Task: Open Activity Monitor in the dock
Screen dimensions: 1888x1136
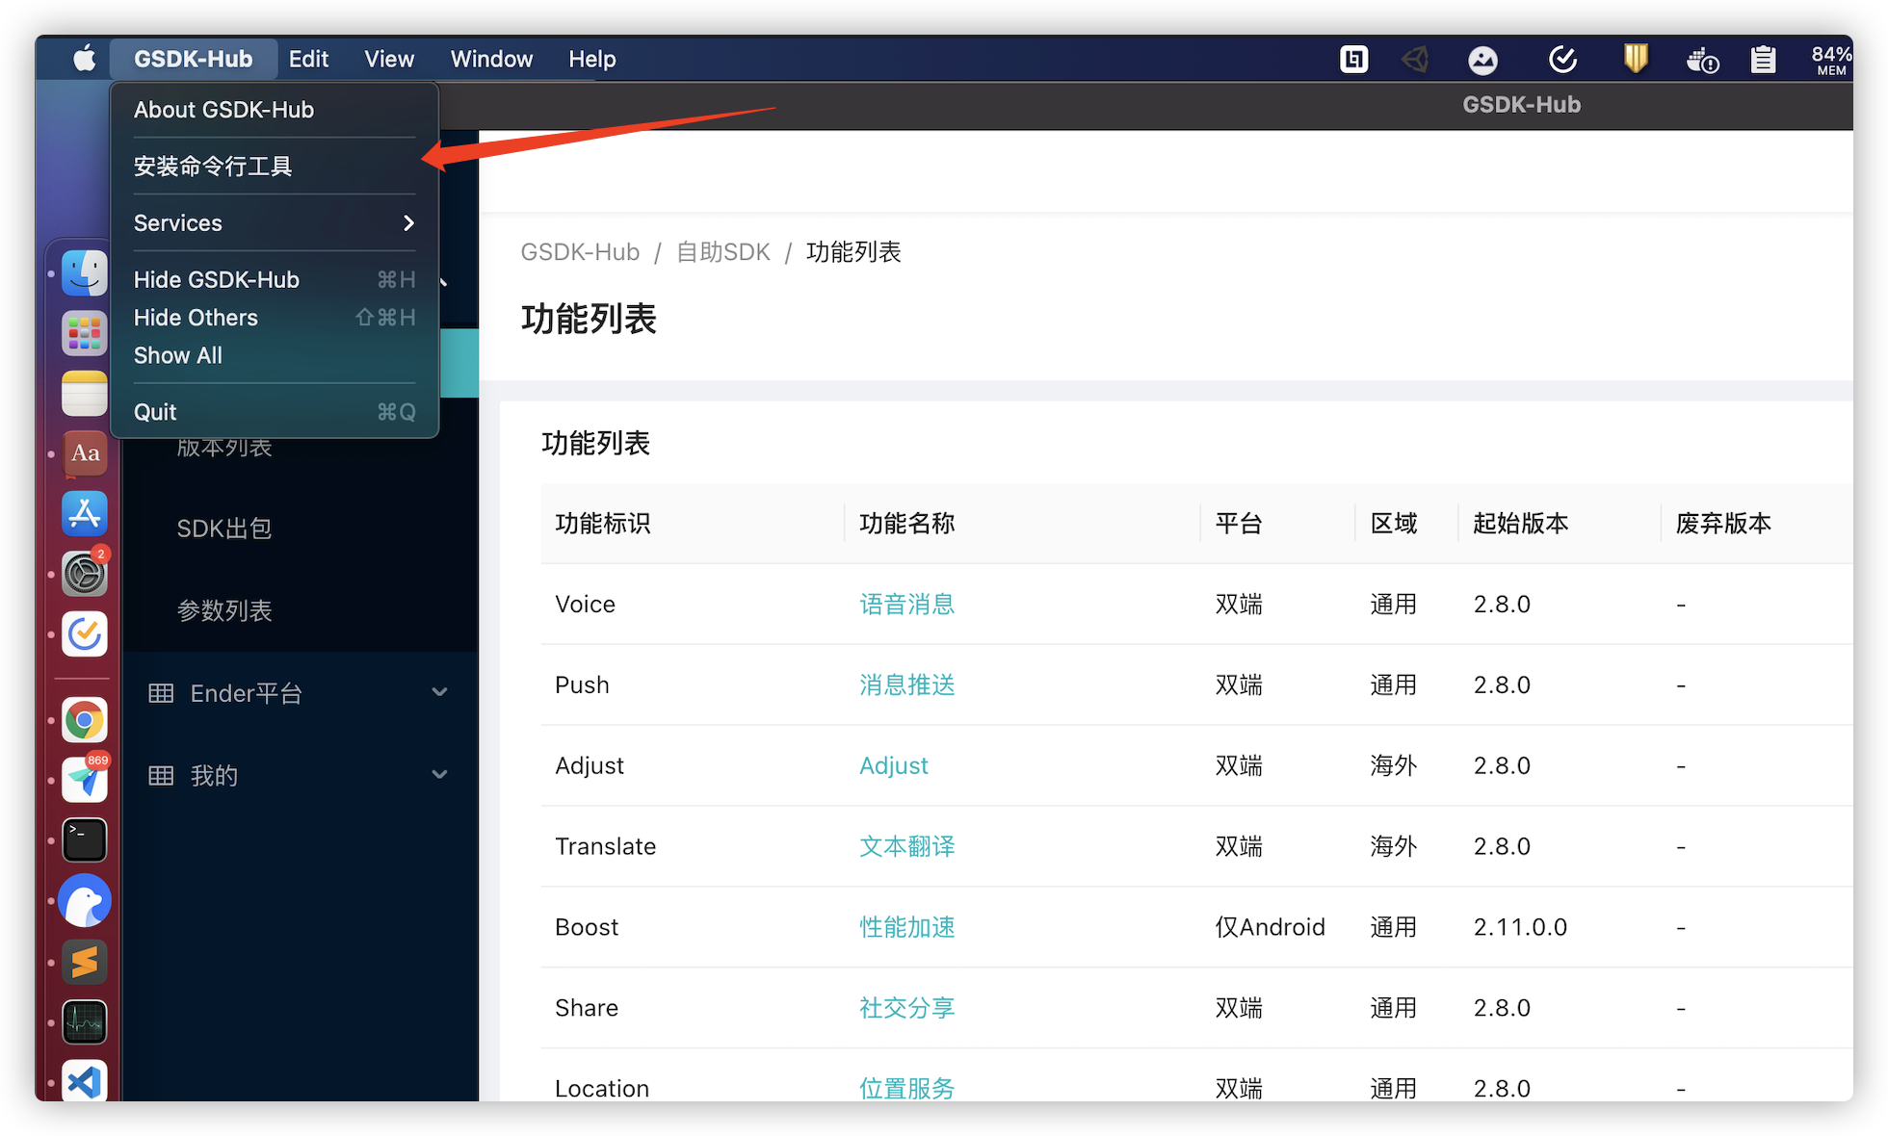Action: coord(85,1021)
